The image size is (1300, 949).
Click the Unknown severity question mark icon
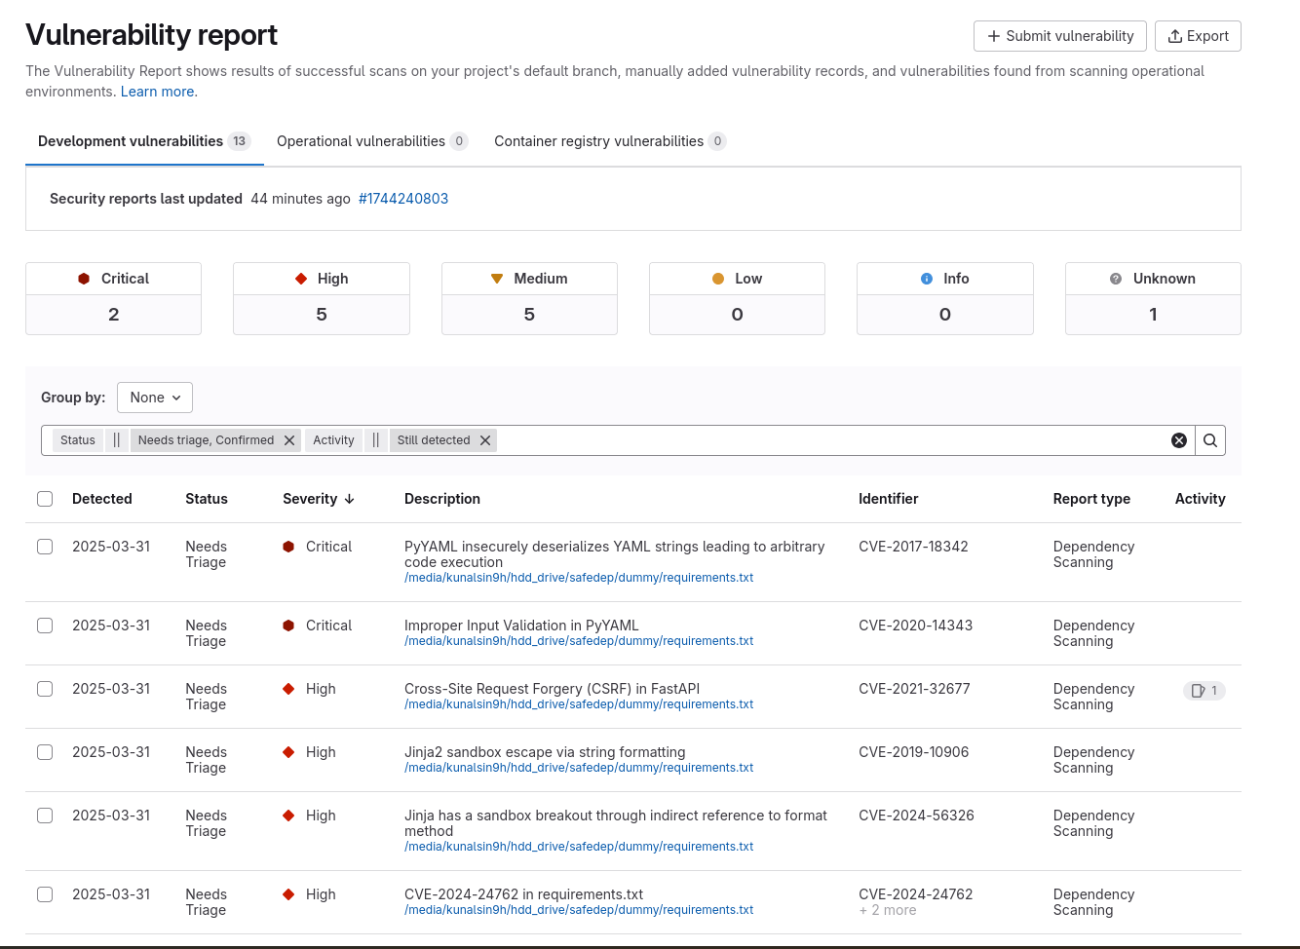1114,278
